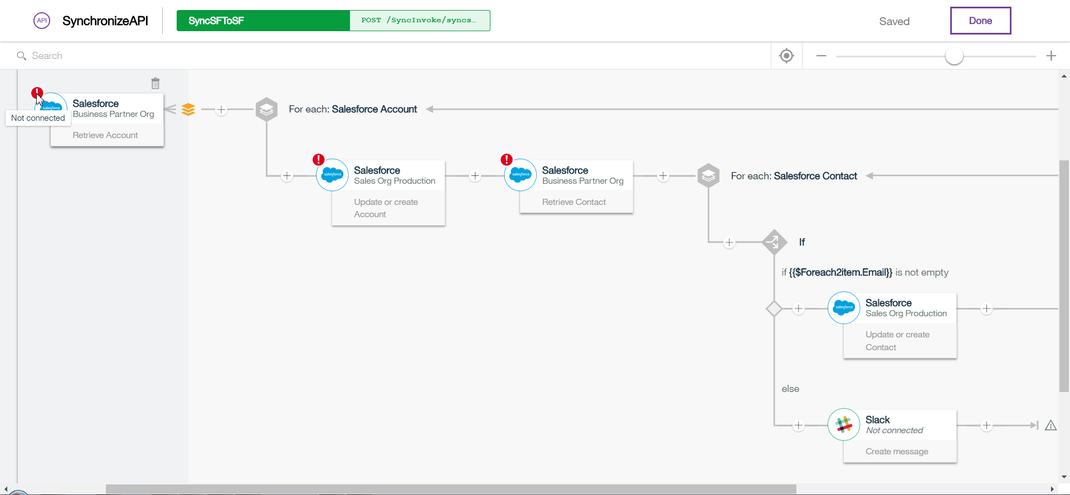This screenshot has width=1070, height=495.
Task: Click the zoom slider handle
Action: [954, 56]
